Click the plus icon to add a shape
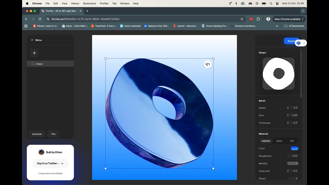 coord(34,53)
